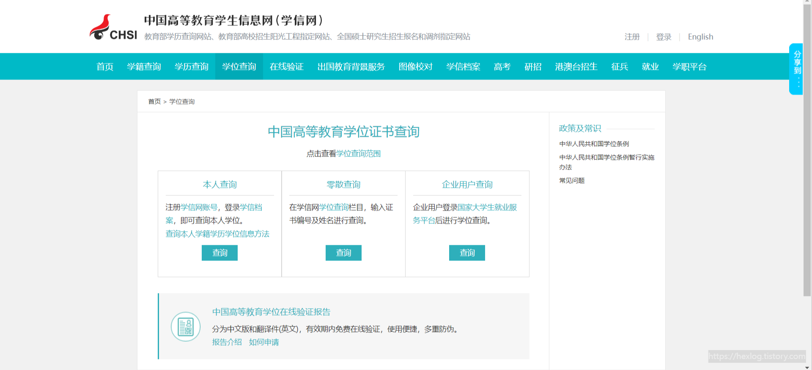Open 学职平台 navigation item
Screen dimensions: 812x370
pyautogui.click(x=689, y=66)
